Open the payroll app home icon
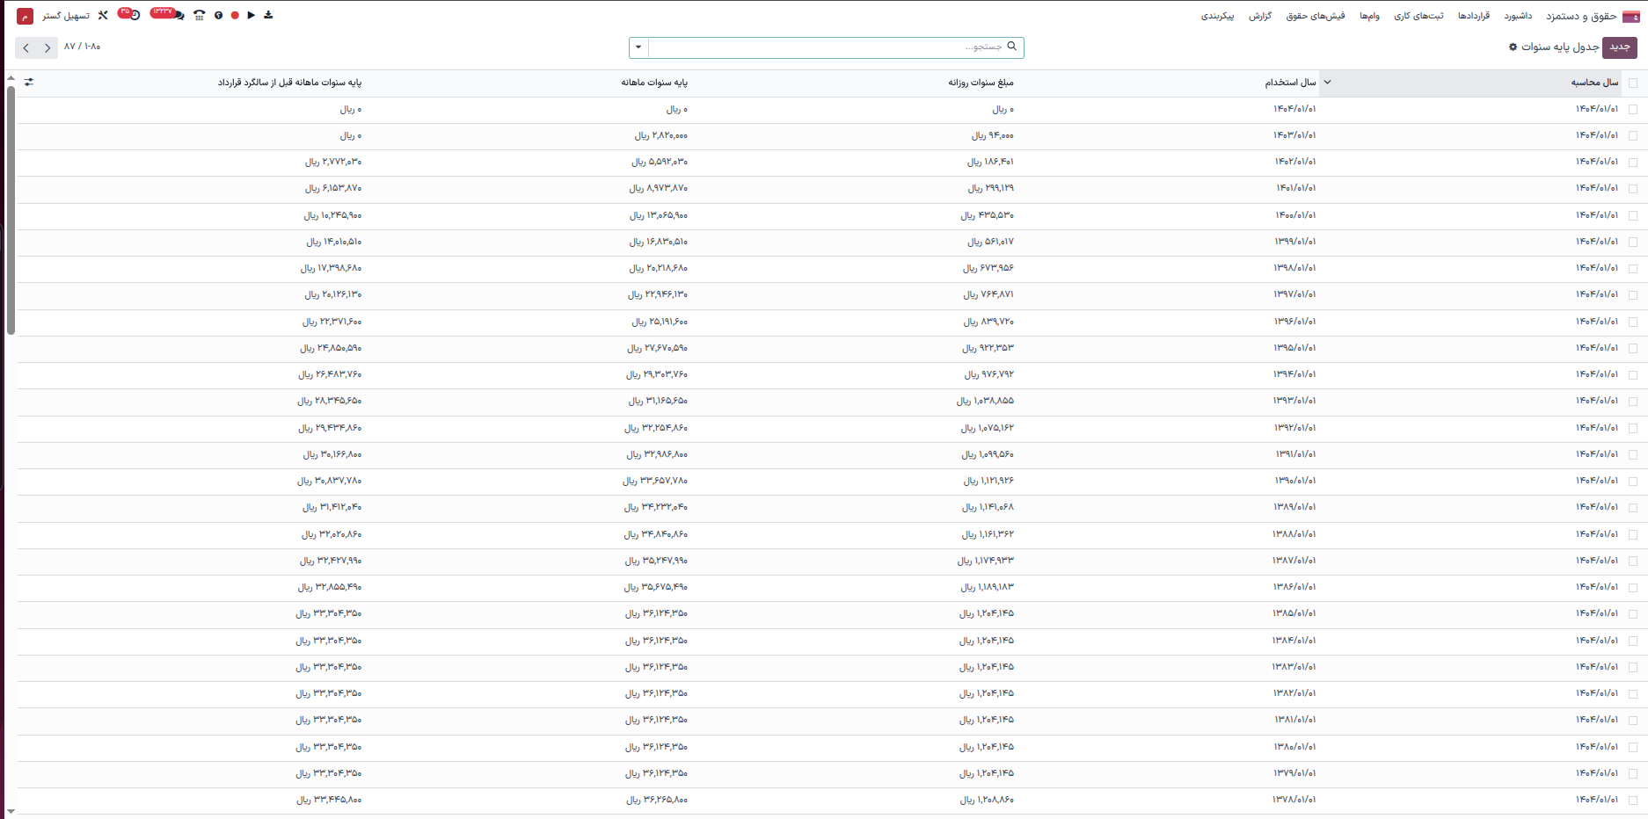This screenshot has height=819, width=1648. (1631, 16)
